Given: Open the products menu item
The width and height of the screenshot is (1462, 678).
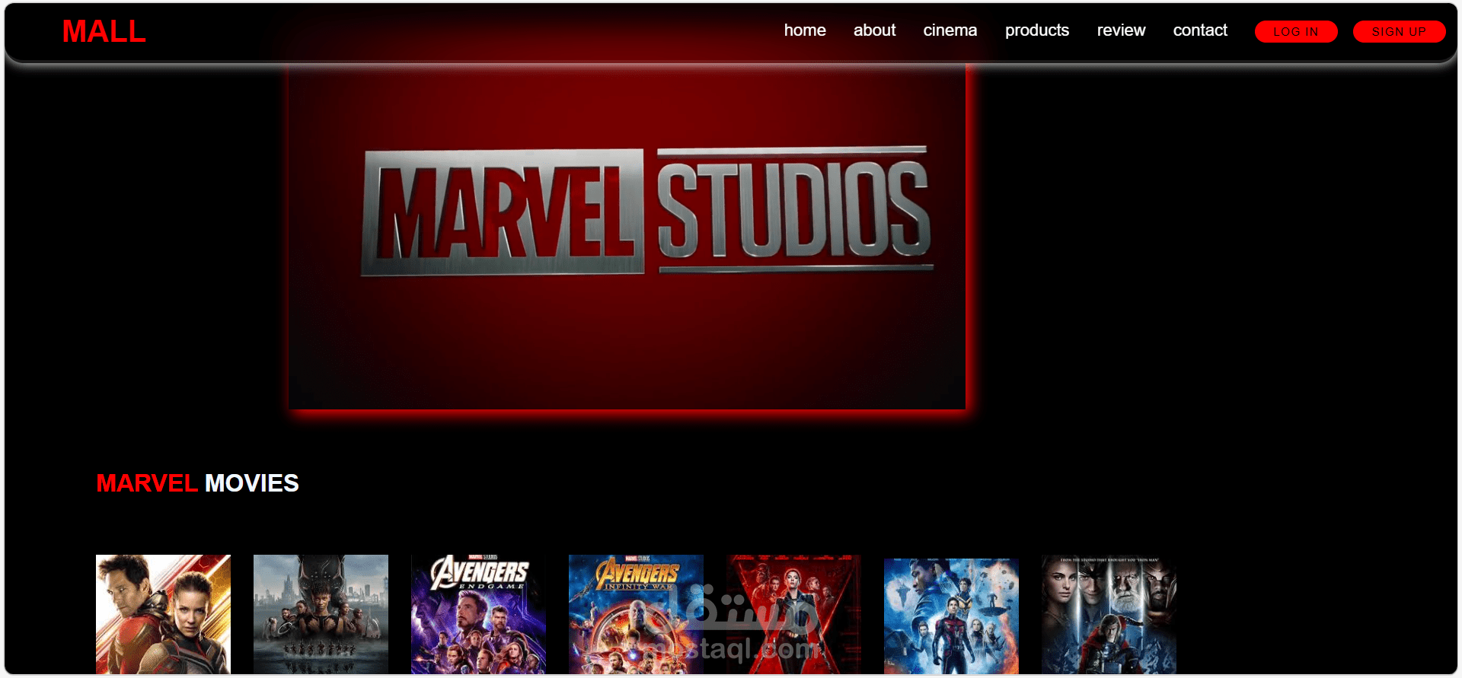Looking at the screenshot, I should tap(1036, 30).
